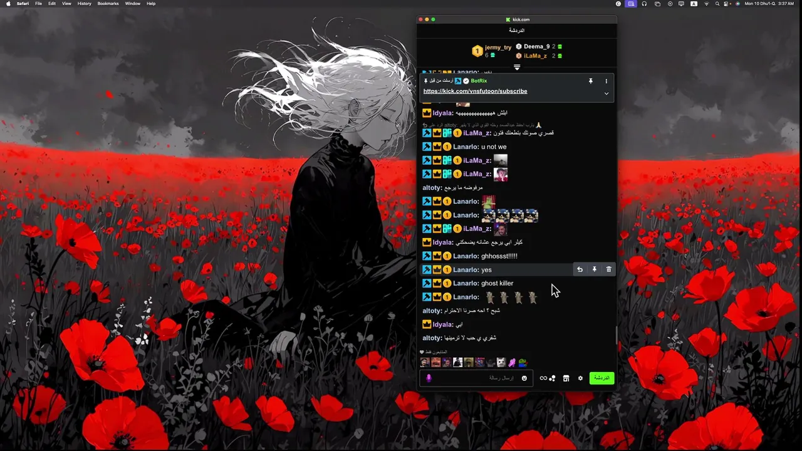Click the send message input field
The image size is (802, 451).
click(476, 378)
